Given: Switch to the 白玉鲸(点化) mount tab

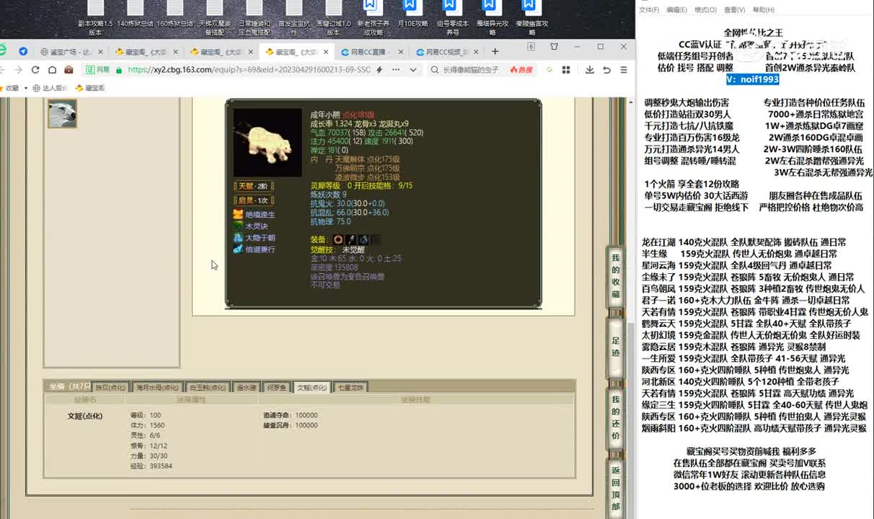Looking at the screenshot, I should tap(208, 387).
